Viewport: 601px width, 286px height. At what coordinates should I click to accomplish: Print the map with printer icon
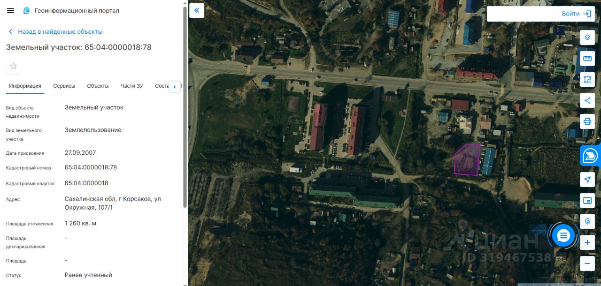tap(587, 121)
